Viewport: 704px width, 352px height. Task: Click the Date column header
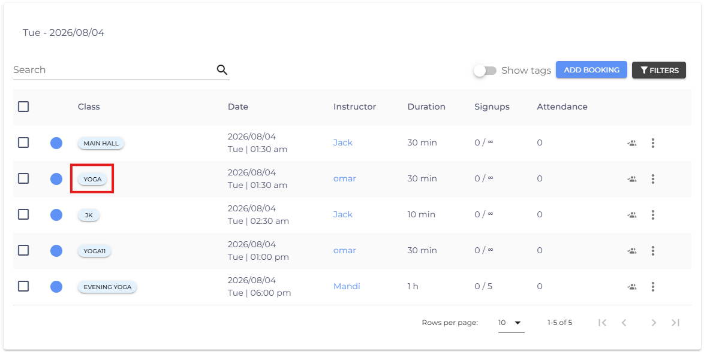(x=238, y=107)
